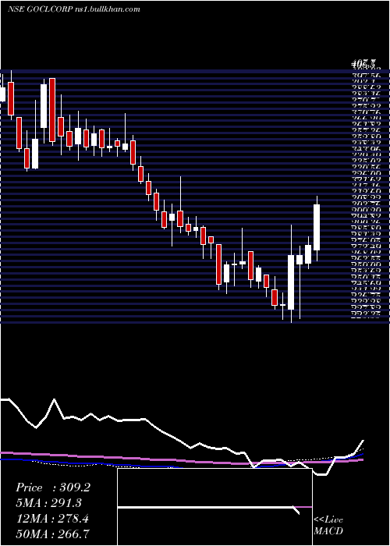Screen dimensions: 390x546
Task: Click the 407.5 top price axis label
Action: click(363, 64)
